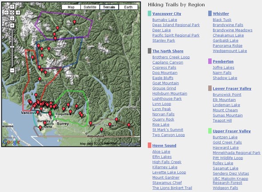Open the Mount Cheam trail link
This screenshot has width=262, height=192.
tap(226, 110)
